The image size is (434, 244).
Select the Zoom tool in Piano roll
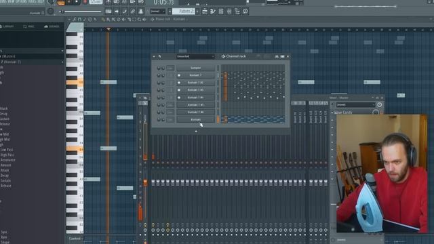(x=139, y=20)
